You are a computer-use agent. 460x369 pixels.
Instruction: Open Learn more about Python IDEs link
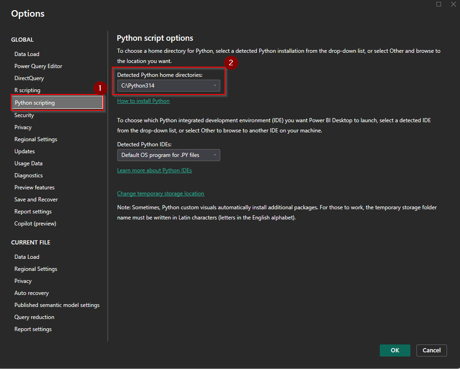tap(154, 170)
